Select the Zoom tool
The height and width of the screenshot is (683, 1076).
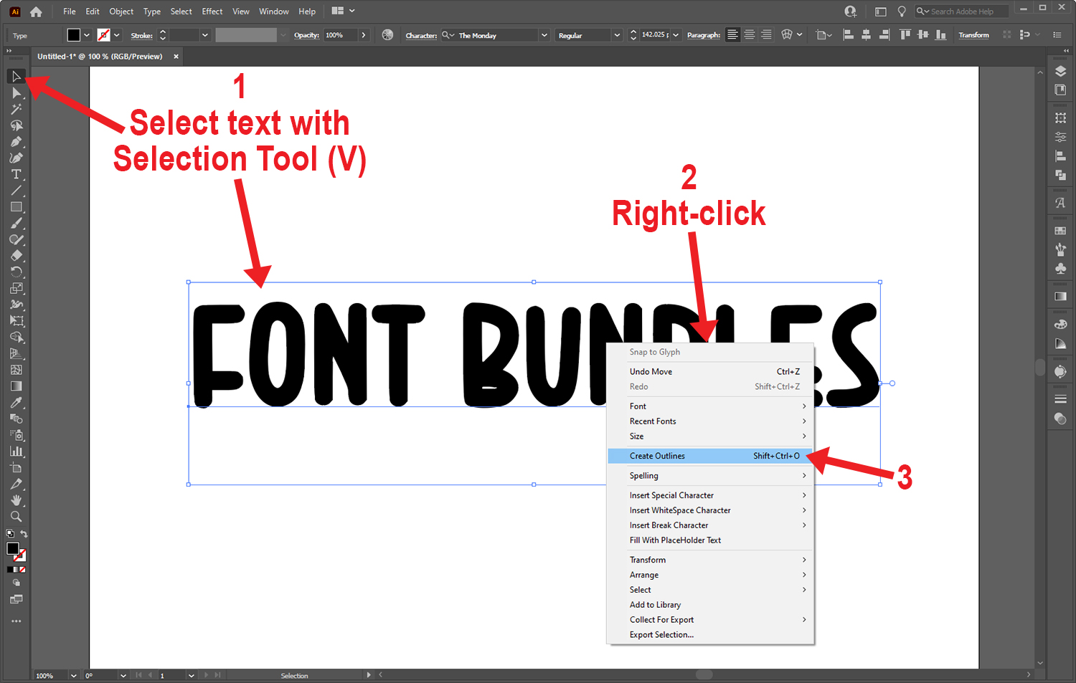(16, 517)
